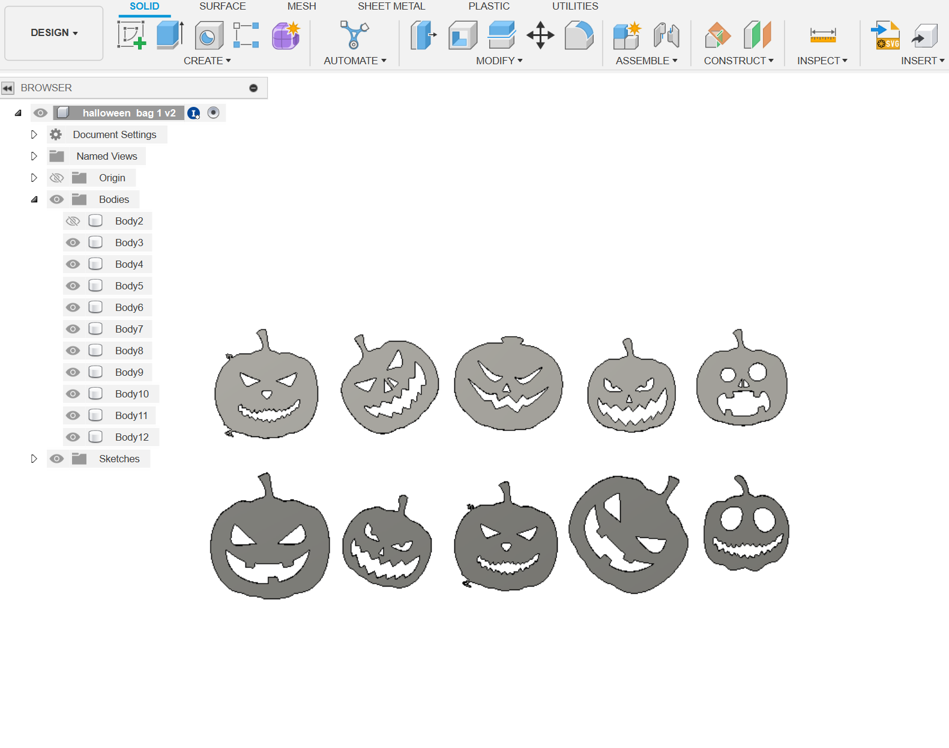Click the Create Sketch tool icon
Screen dimensions: 949x748
click(x=131, y=35)
